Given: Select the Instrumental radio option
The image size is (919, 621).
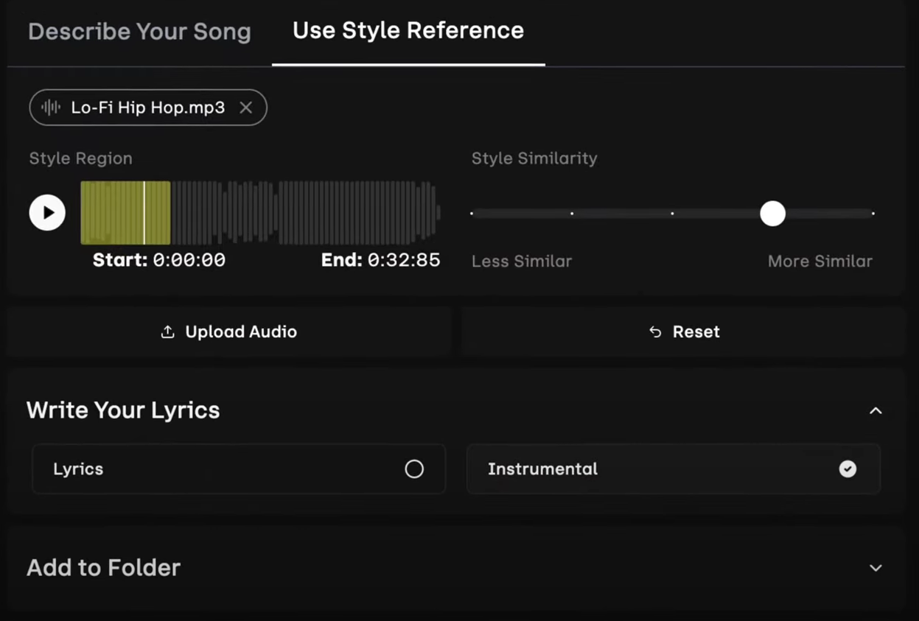Looking at the screenshot, I should [x=848, y=469].
